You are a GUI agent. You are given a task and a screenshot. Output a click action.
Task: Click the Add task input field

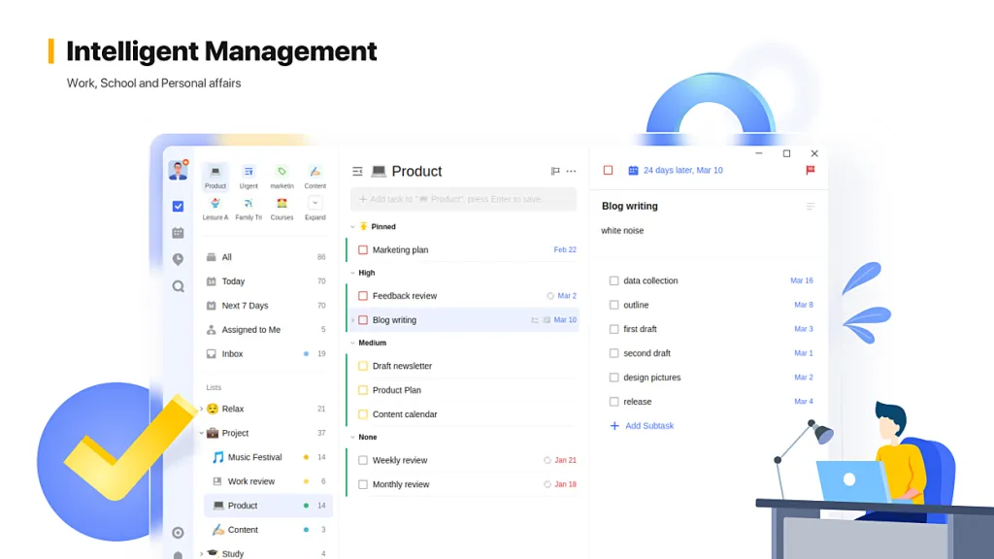[x=463, y=199]
